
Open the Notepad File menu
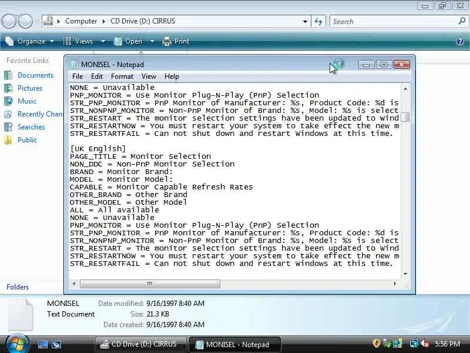78,76
